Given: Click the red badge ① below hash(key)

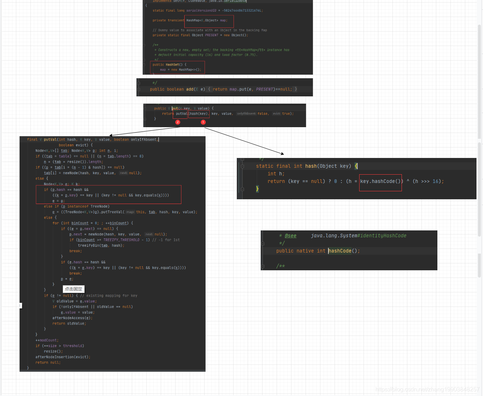Looking at the screenshot, I should [x=203, y=122].
